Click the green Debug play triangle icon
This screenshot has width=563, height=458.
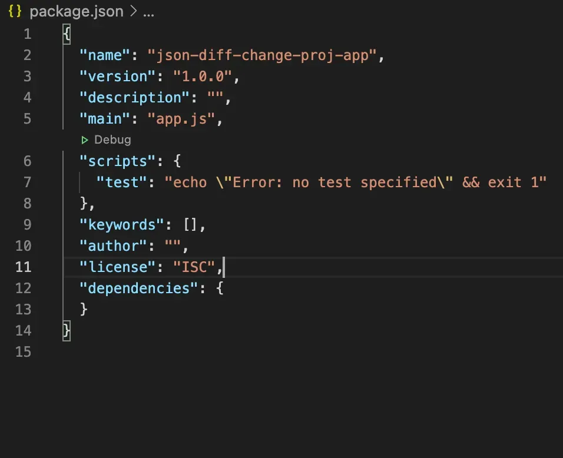pos(85,140)
